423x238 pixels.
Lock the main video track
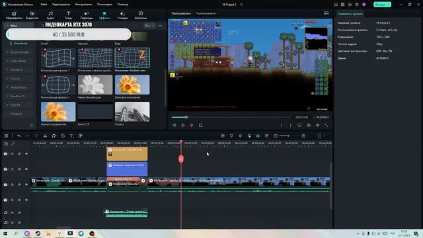[x=12, y=184]
